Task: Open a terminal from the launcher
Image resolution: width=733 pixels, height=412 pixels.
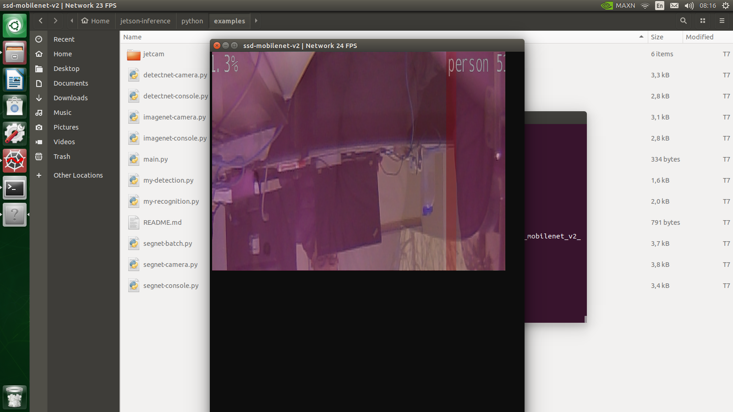Action: (x=15, y=188)
